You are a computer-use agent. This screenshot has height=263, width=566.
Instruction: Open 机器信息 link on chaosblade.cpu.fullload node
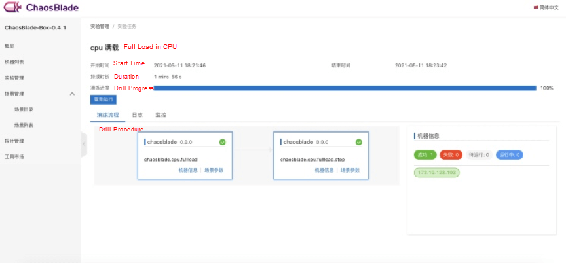[x=187, y=170]
